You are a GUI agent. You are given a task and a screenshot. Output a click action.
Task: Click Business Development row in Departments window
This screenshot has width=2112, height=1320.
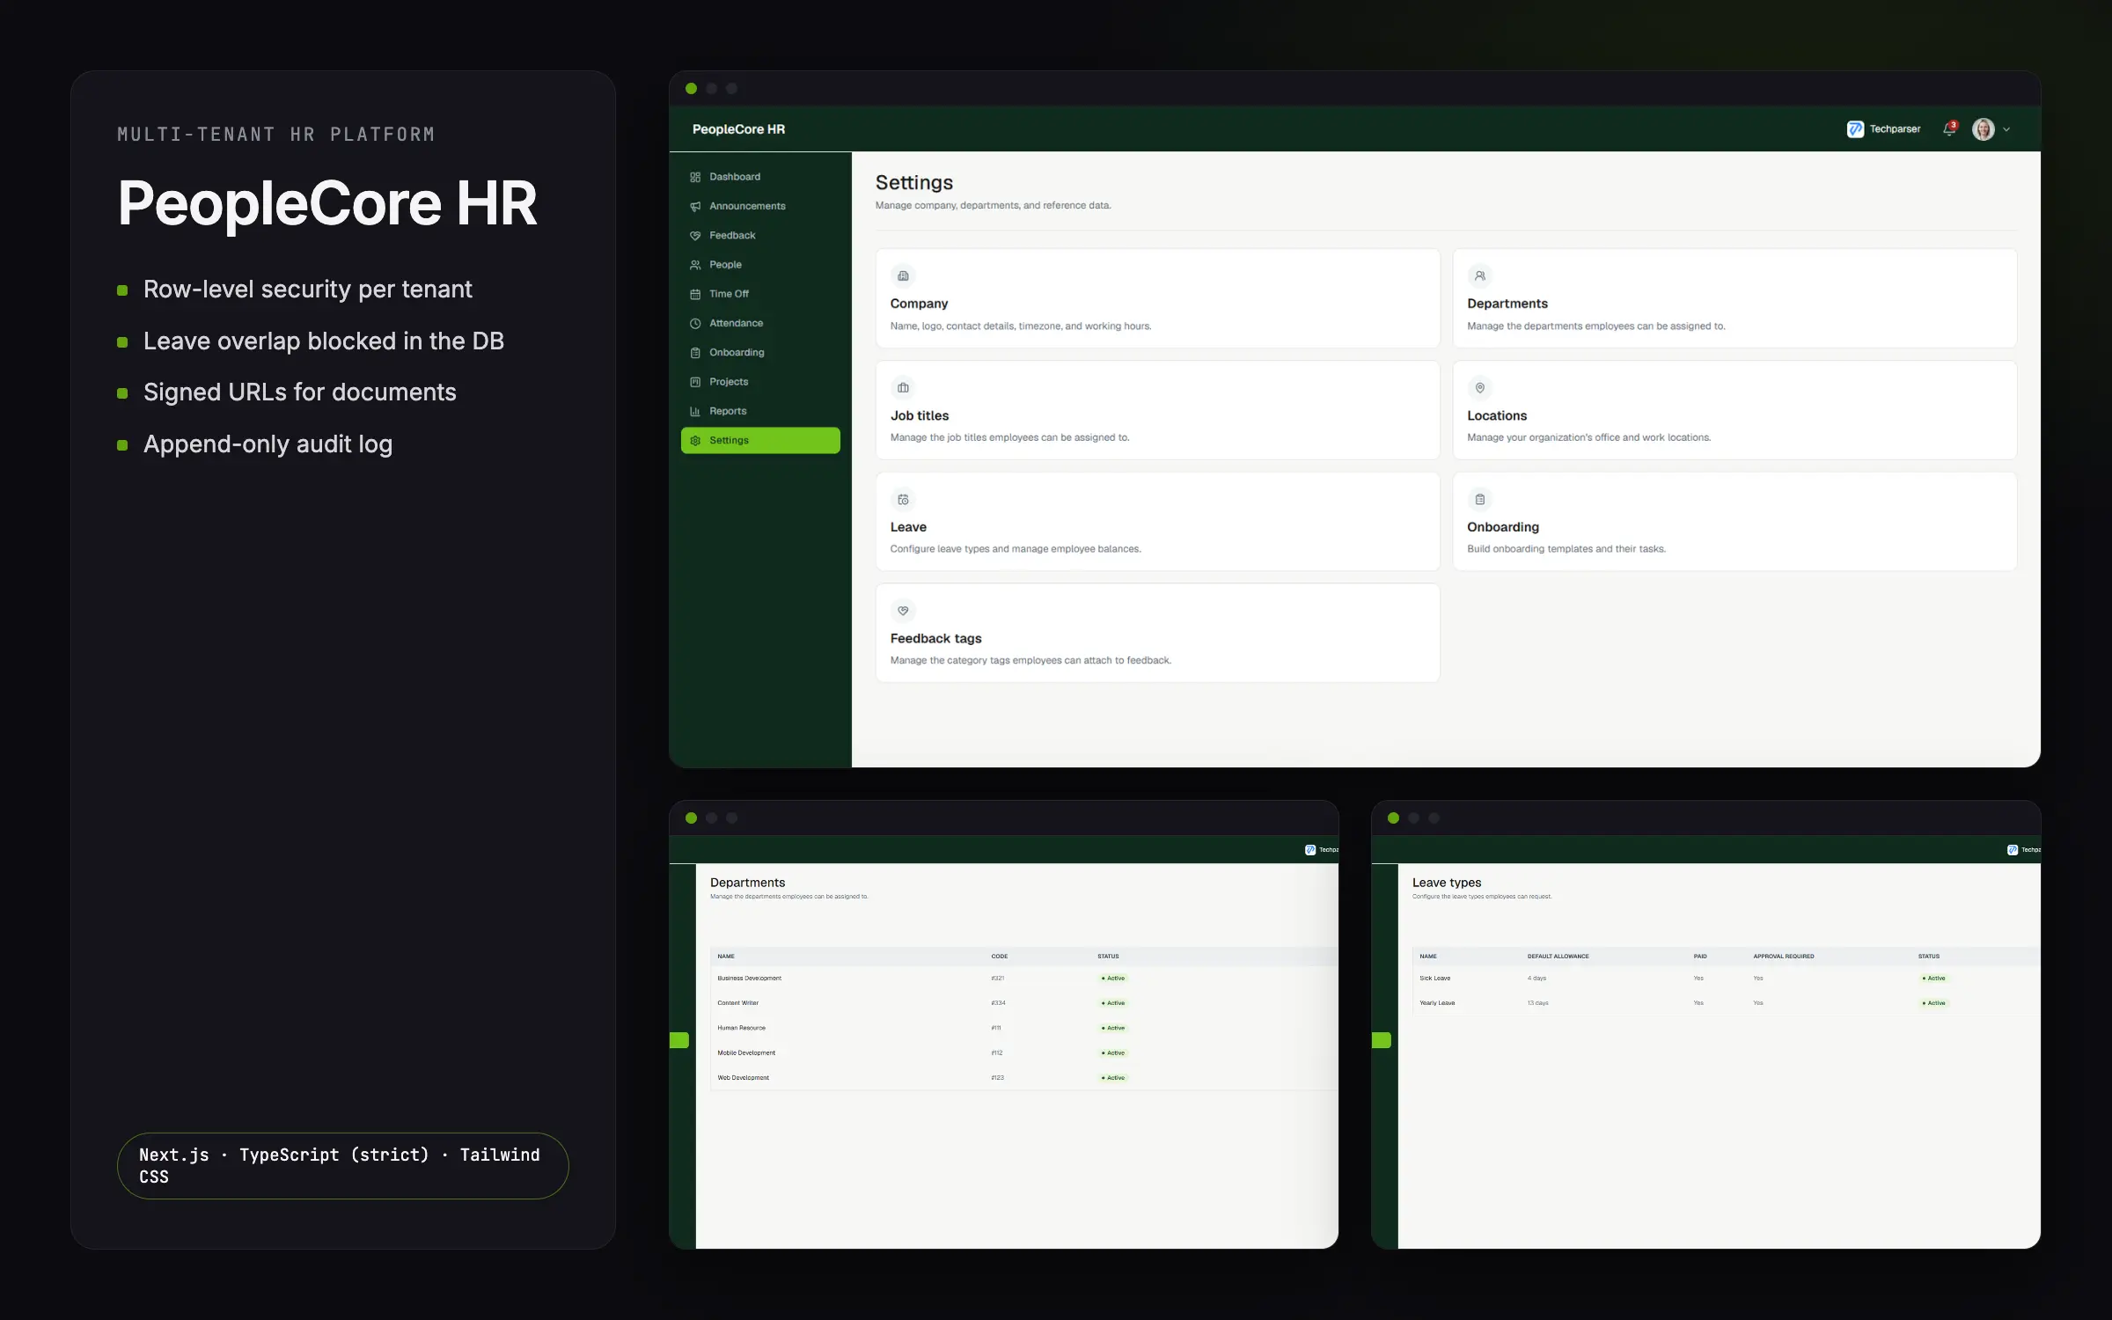coord(1024,978)
